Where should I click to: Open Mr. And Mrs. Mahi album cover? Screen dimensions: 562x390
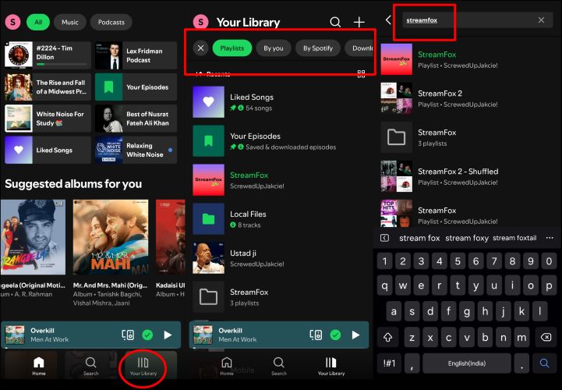coord(111,237)
